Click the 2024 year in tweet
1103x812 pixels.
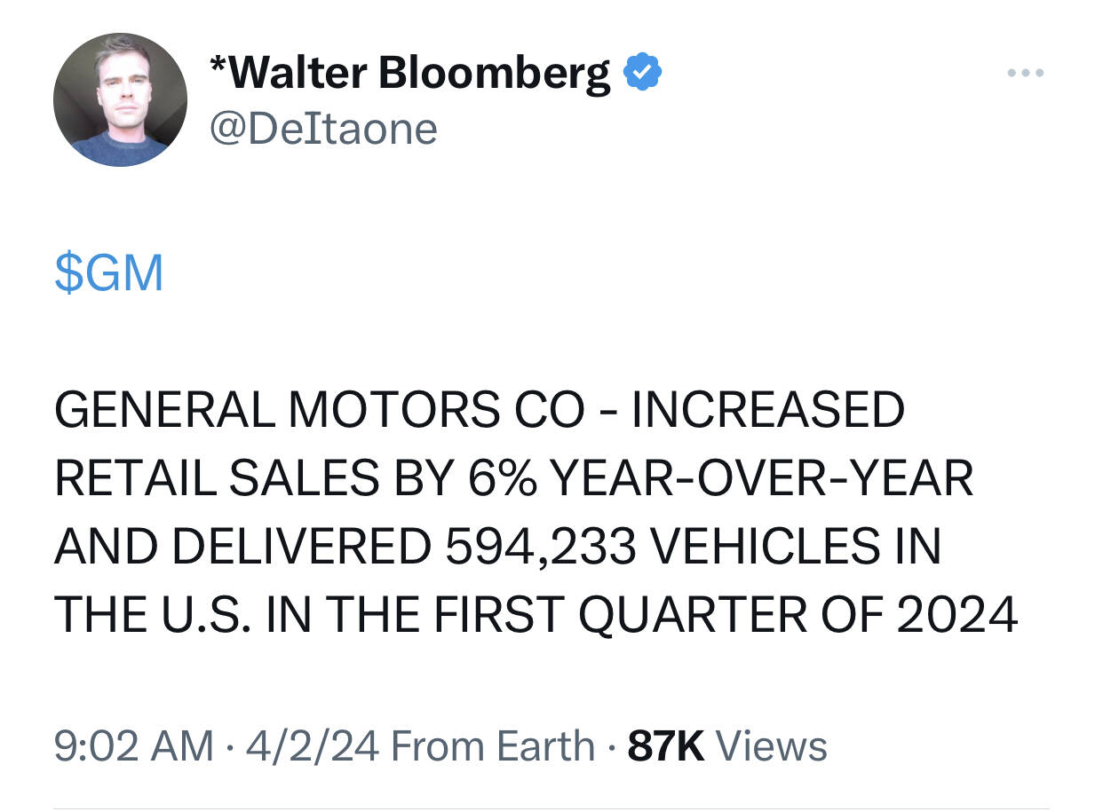click(x=957, y=614)
